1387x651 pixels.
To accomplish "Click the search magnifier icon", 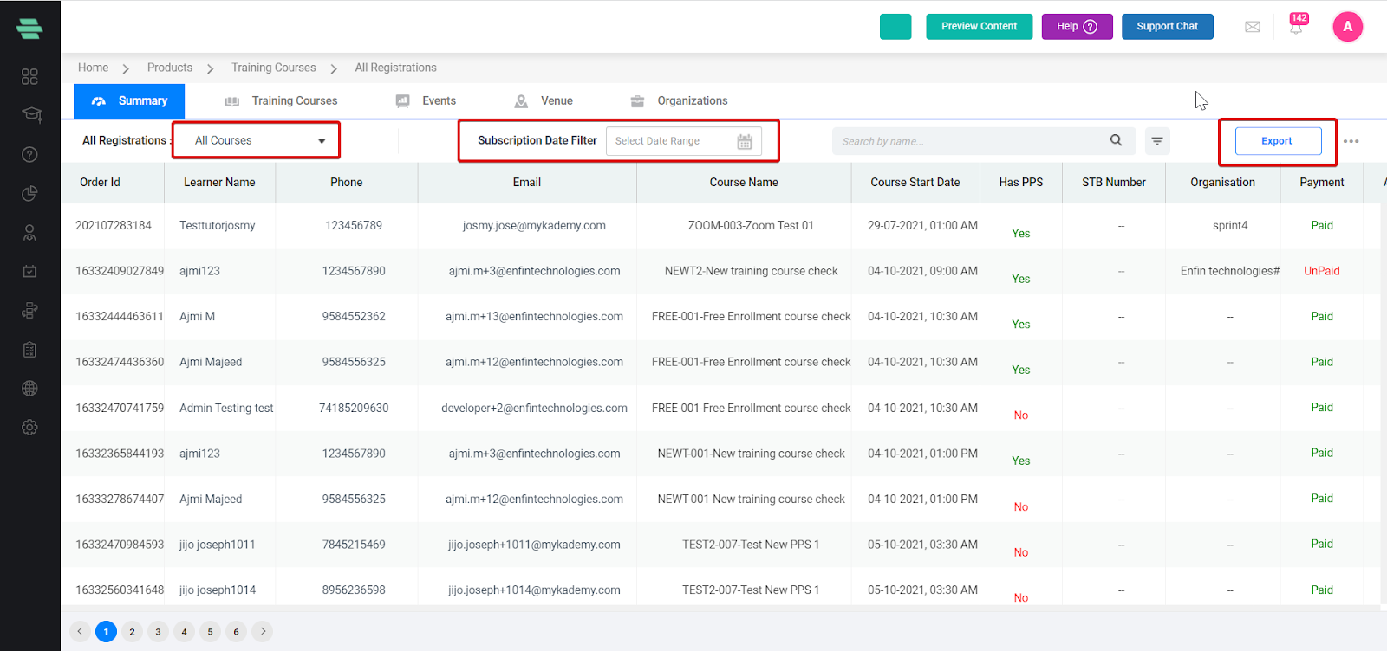I will pyautogui.click(x=1116, y=140).
